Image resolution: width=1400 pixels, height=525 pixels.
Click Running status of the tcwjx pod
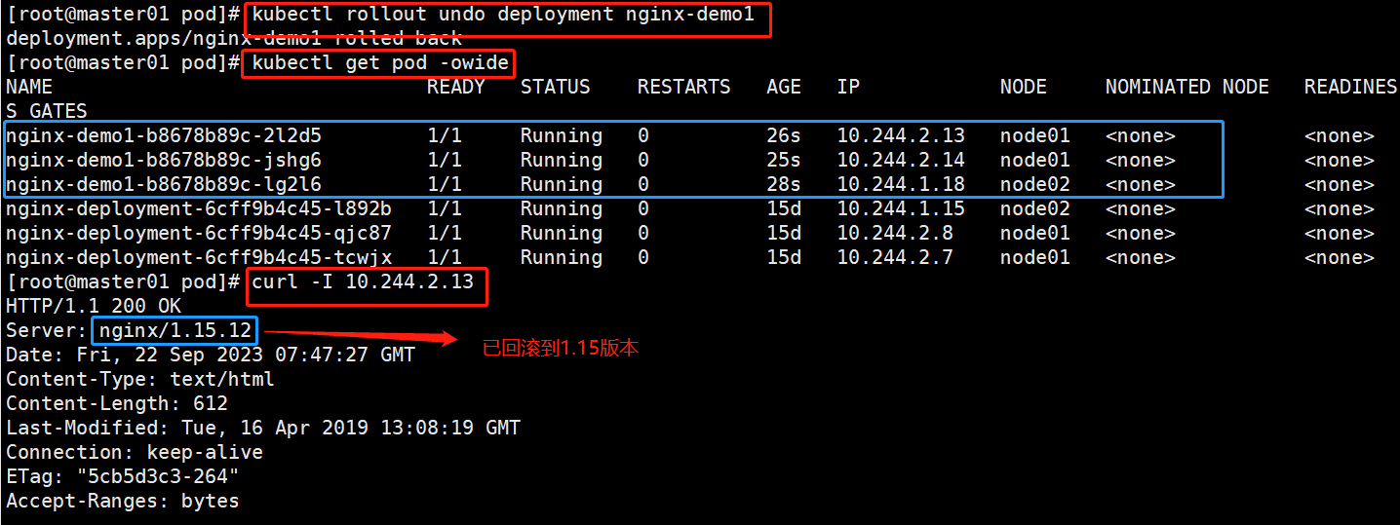point(562,257)
